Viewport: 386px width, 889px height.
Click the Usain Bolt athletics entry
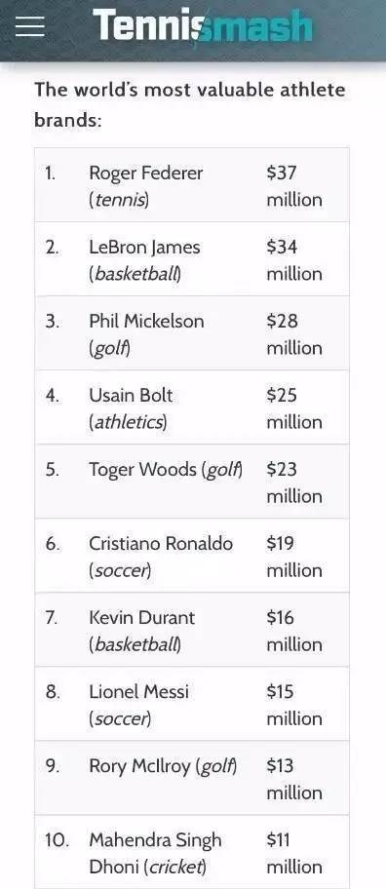coord(131,408)
